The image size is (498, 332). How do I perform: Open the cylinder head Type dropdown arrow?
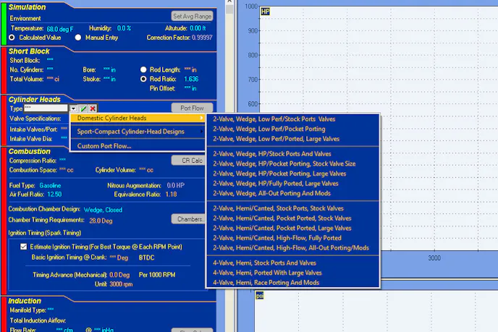(75, 108)
